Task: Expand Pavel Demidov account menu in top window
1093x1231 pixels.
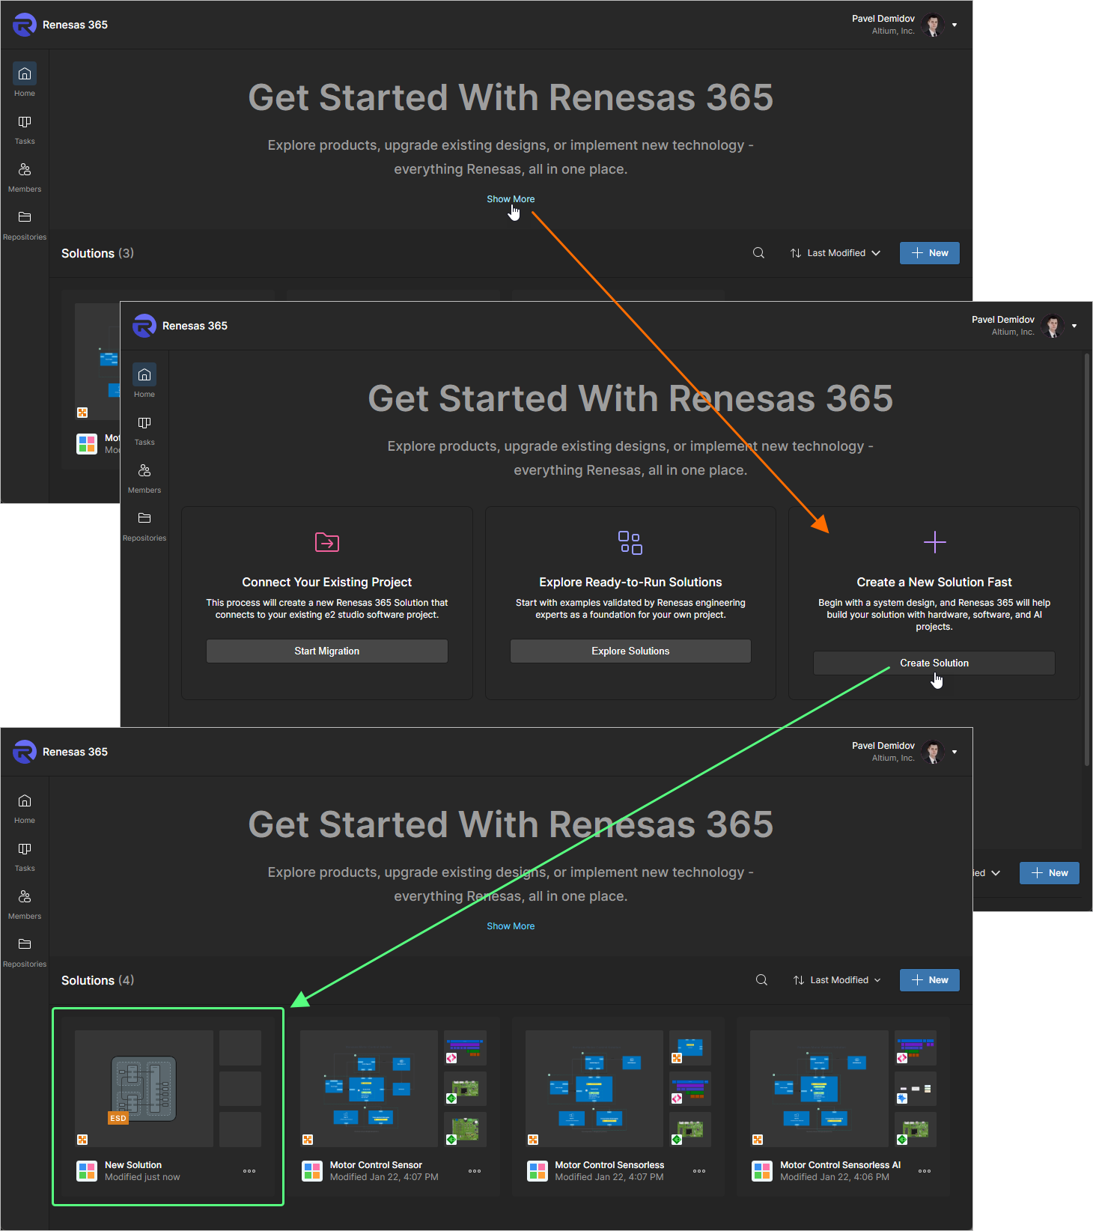Action: coord(955,25)
